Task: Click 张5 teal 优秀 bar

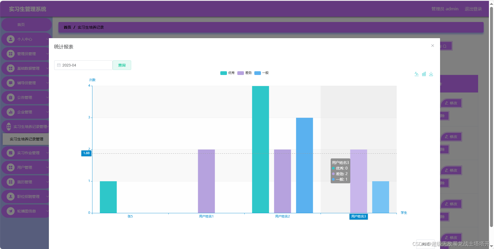Action: pos(108,197)
